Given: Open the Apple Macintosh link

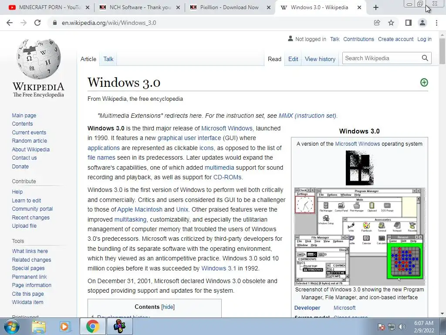Looking at the screenshot, I should pos(140,209).
